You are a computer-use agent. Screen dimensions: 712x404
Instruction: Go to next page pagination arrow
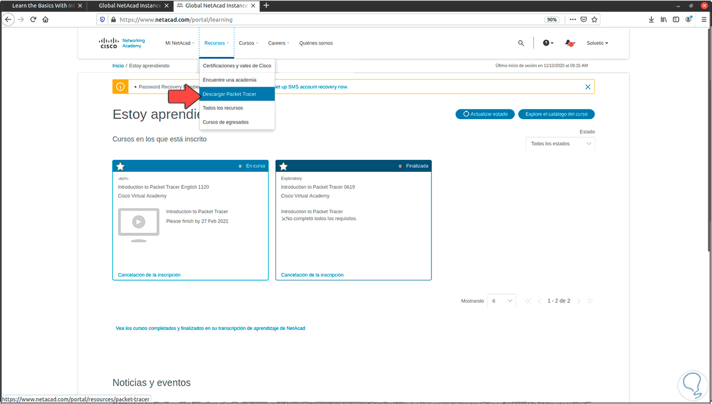click(x=579, y=301)
